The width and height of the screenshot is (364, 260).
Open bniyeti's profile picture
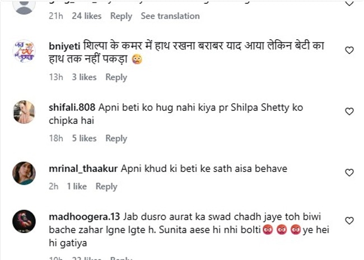coord(24,51)
